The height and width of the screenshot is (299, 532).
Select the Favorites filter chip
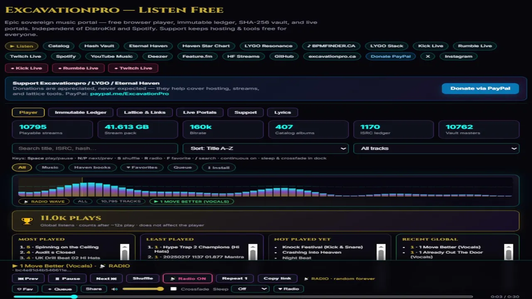[x=142, y=168]
